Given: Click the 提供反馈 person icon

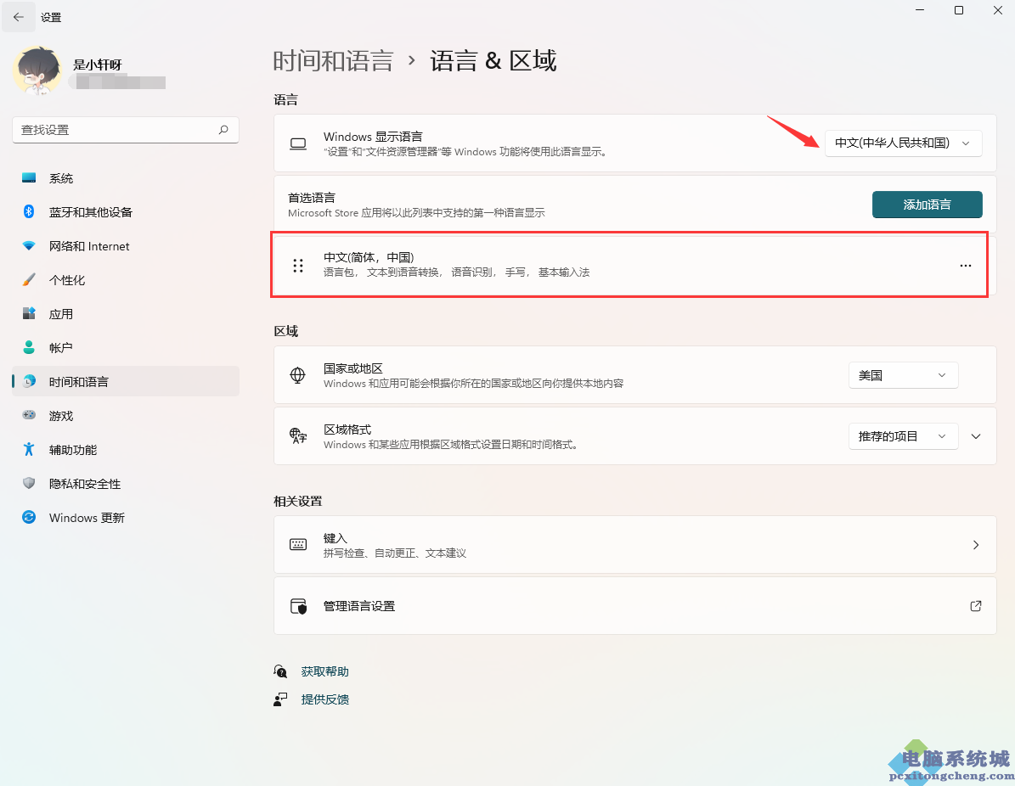Looking at the screenshot, I should coord(280,699).
